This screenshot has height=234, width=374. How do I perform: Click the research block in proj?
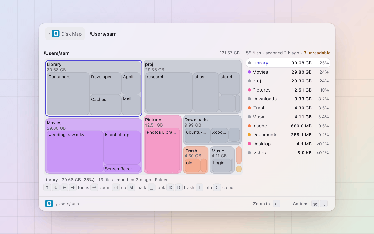click(169, 92)
